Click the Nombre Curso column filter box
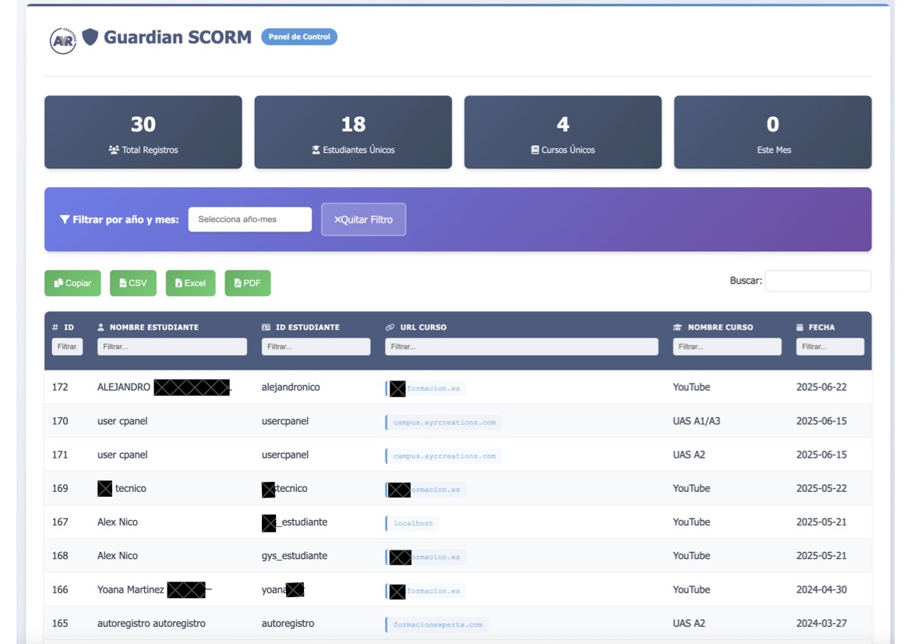Screen dimensions: 911x644 pyautogui.click(x=726, y=346)
